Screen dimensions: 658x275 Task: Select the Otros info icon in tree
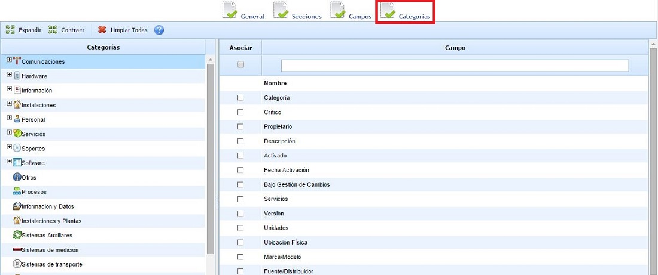pos(17,178)
